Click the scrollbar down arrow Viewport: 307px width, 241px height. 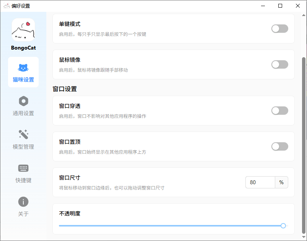(x=304, y=237)
